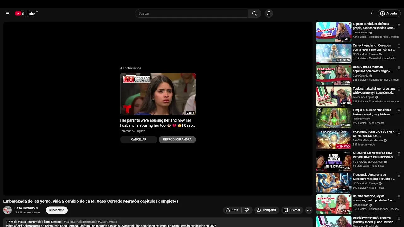Play next video with REPRODUCIR AHORA
This screenshot has height=227, width=404.
pos(177,139)
